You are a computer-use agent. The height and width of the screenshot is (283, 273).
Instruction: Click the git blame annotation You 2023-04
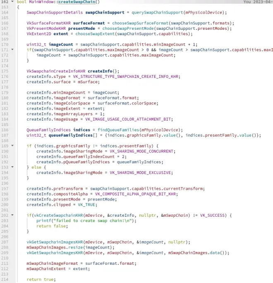click(x=258, y=2)
